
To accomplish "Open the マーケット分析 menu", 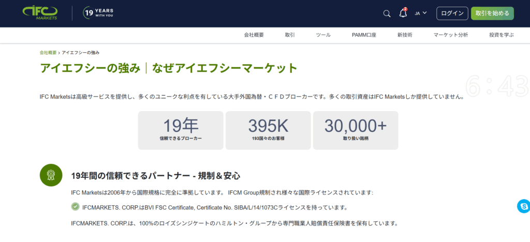I will click(451, 35).
